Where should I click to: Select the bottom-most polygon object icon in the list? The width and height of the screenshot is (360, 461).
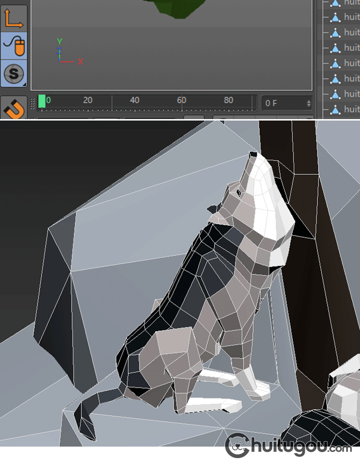(x=335, y=109)
